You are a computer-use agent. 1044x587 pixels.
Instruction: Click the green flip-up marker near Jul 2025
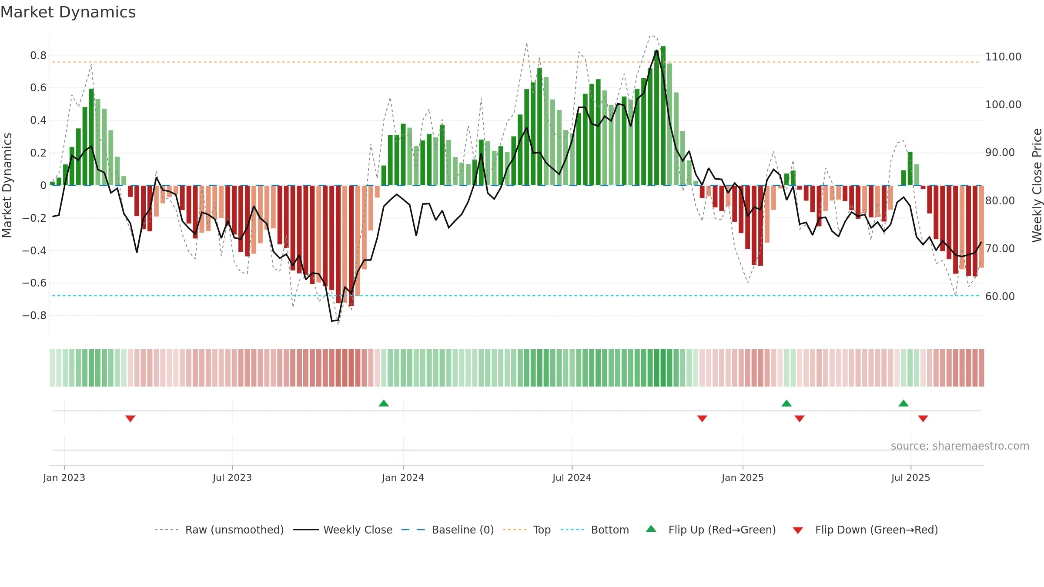pos(903,403)
